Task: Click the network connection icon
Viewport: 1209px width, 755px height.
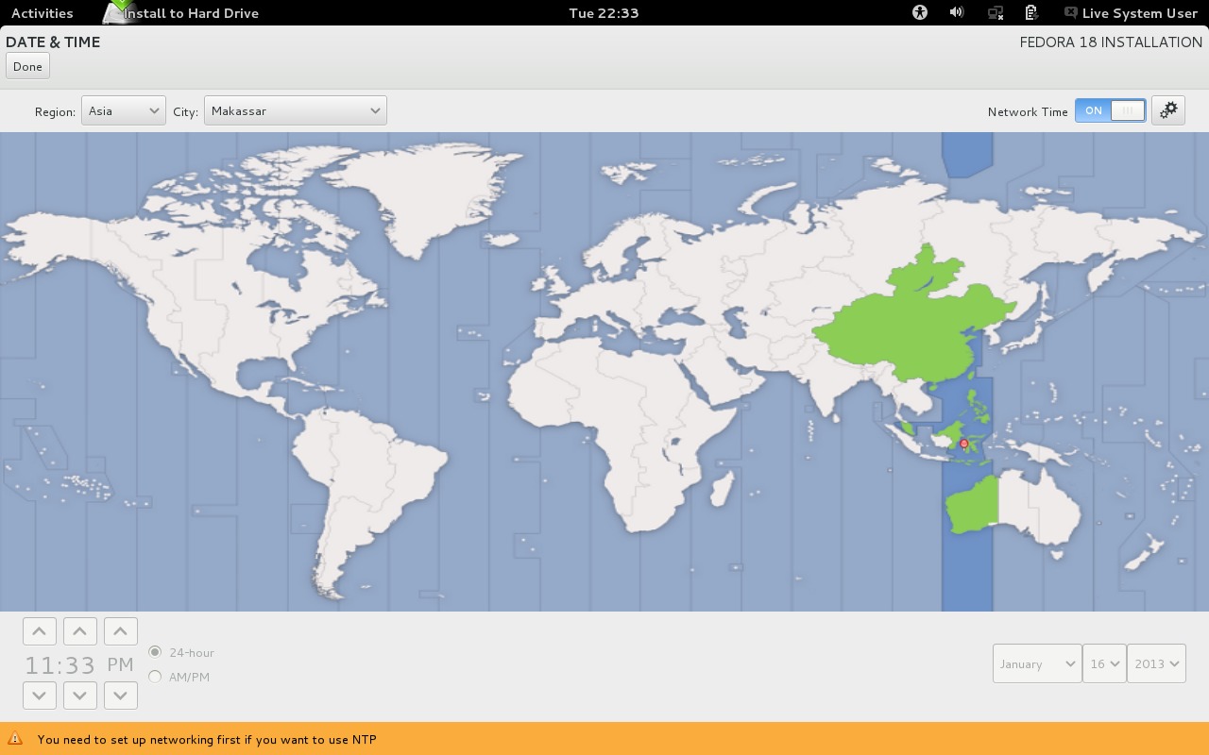Action: 995,12
